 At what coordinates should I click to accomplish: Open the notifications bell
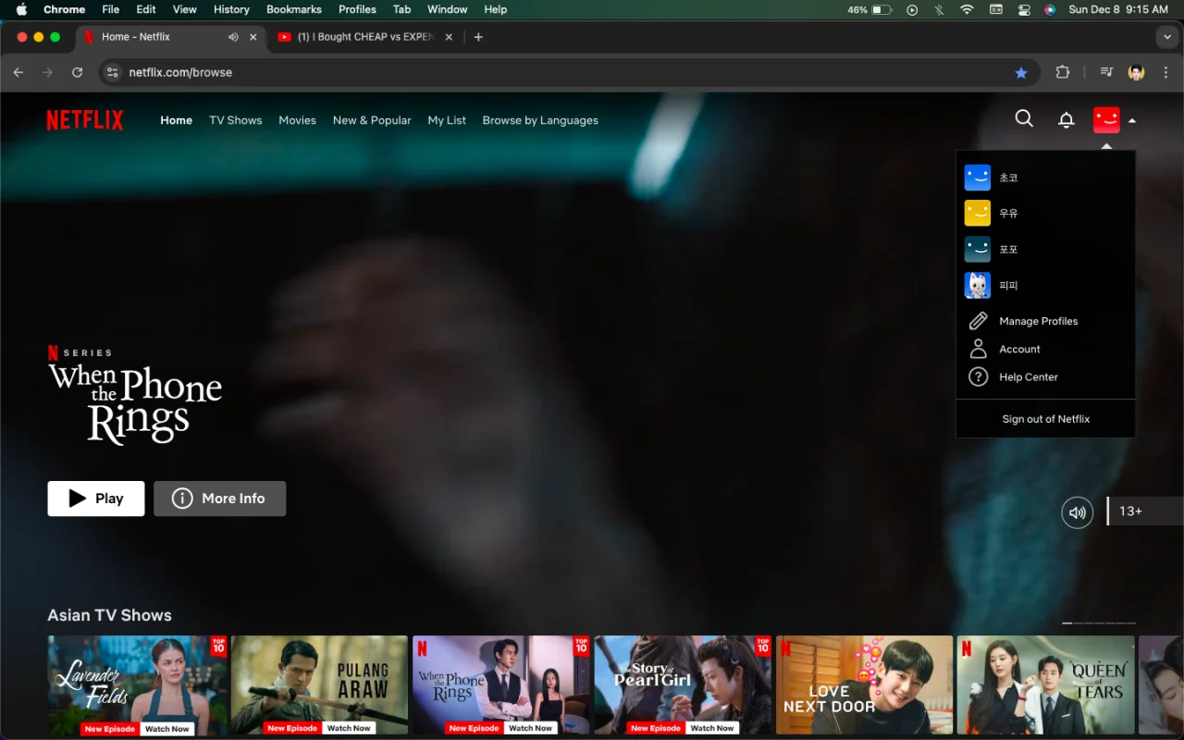[x=1066, y=120]
